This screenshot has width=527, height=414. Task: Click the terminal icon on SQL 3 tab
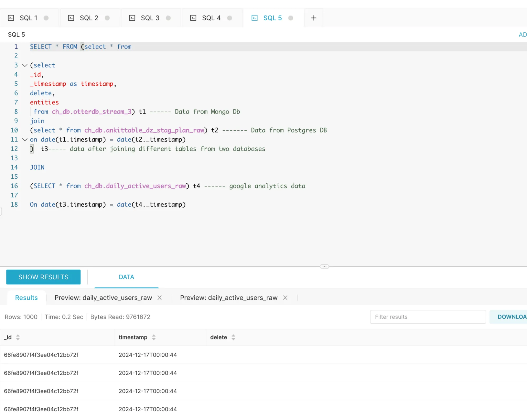[132, 18]
